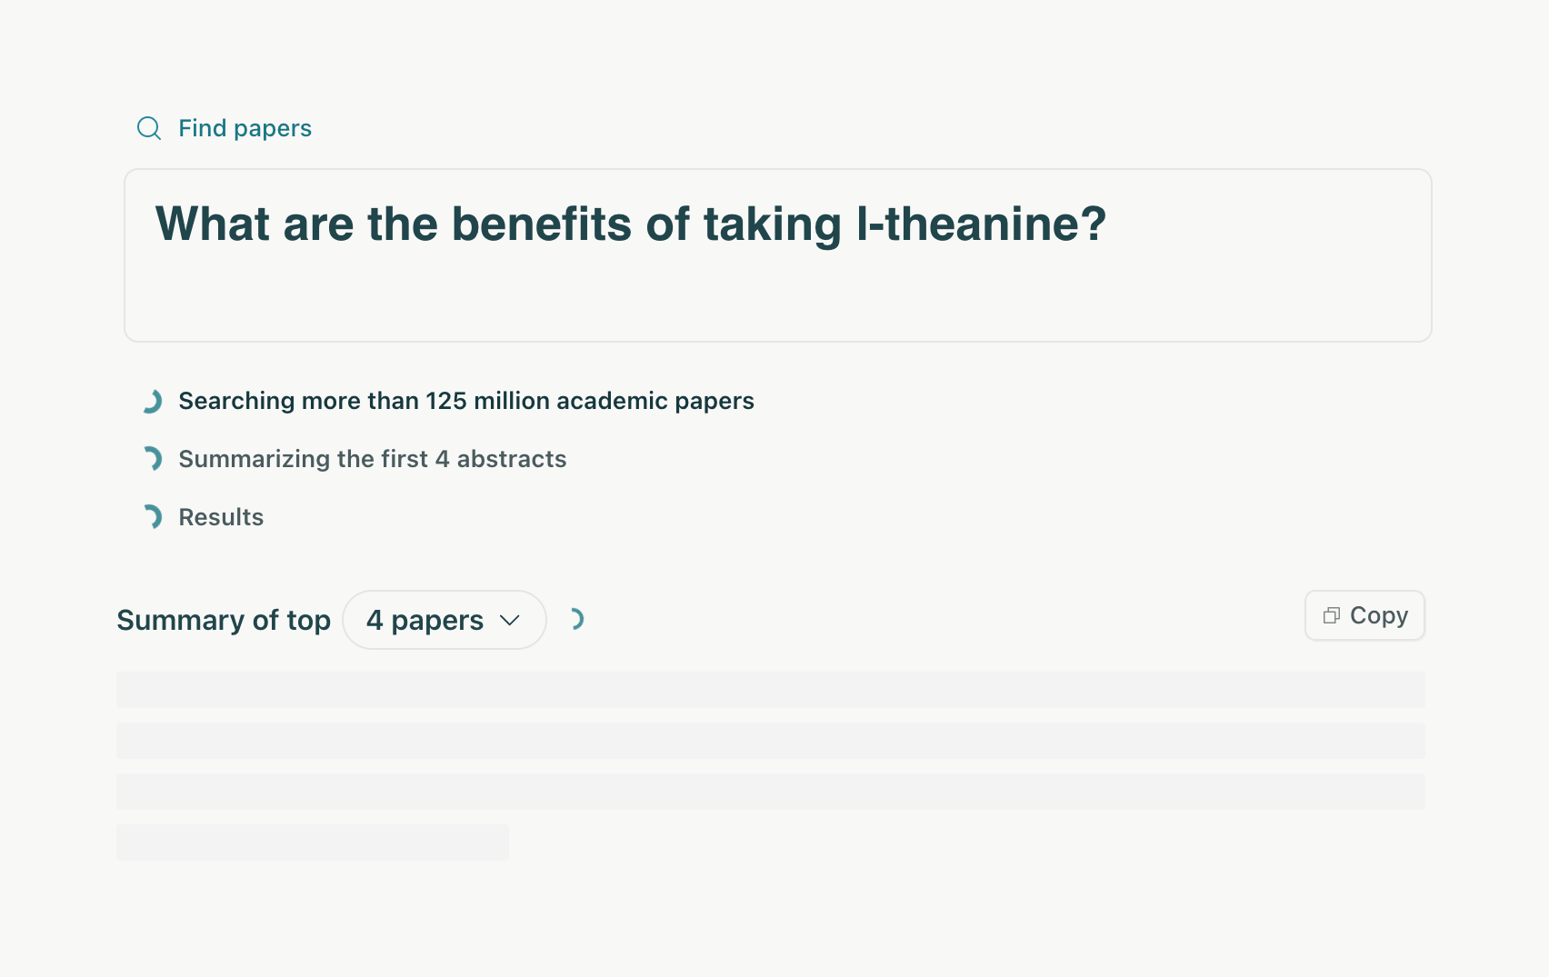Click the first summary loading placeholder line
1549x977 pixels.
[770, 690]
